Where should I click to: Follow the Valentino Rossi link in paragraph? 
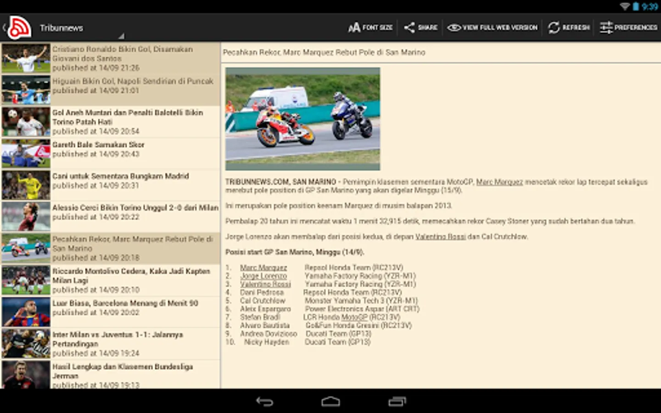[440, 237]
